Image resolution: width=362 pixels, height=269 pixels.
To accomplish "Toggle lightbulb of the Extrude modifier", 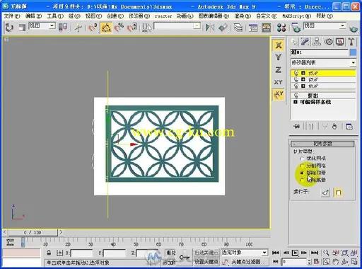I will 296,96.
